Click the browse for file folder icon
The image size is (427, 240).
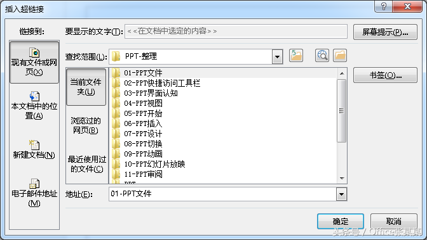pyautogui.click(x=340, y=56)
